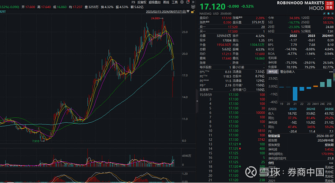Viewport: 335px width, 183px height.
Task: Click the 2024H1 column header
Action: (x=328, y=36)
